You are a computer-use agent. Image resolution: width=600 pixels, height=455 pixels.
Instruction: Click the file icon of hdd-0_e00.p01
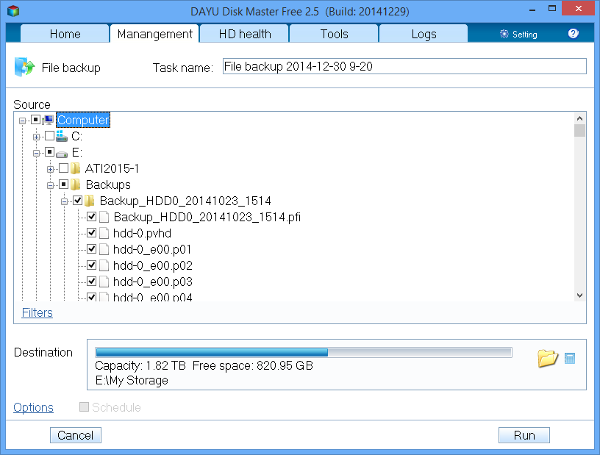[104, 249]
